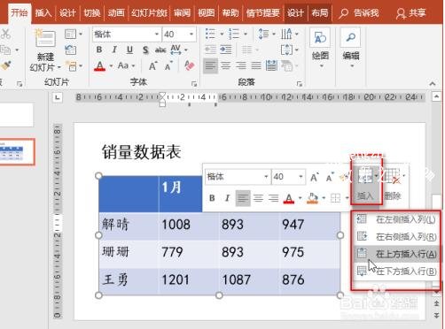445x329 pixels.
Task: Choose 在右侧插入列(R) from the insert menu
Action: (396, 236)
